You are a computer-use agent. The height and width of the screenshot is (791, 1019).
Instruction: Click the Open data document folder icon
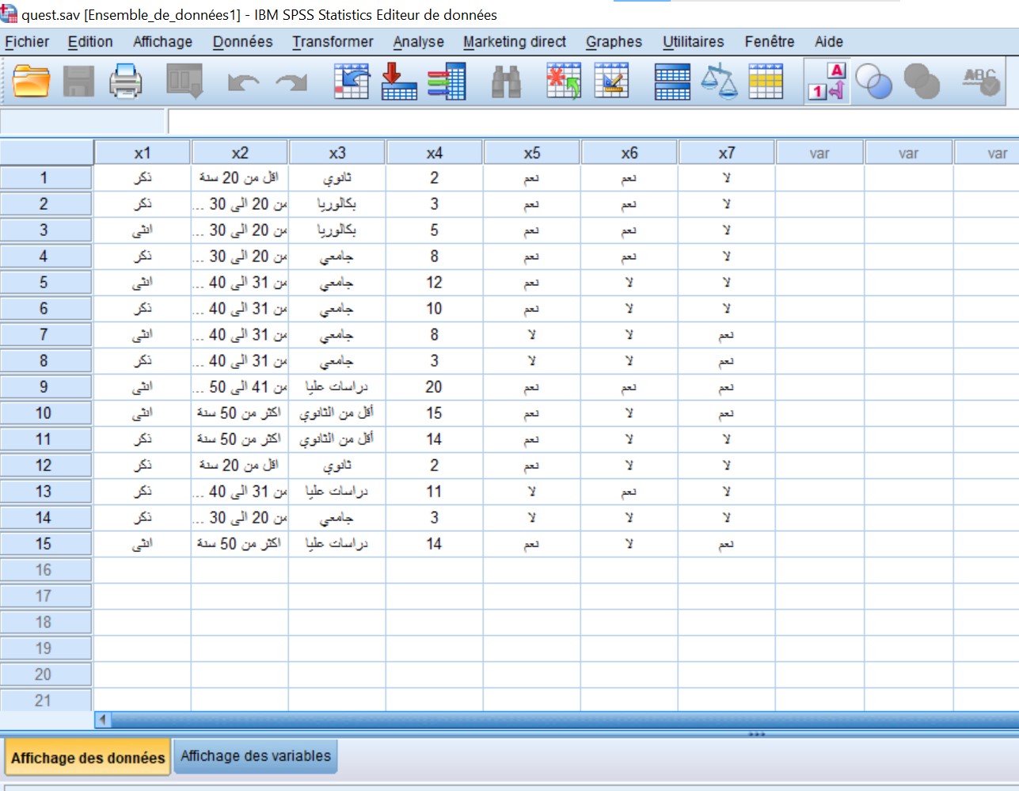click(32, 81)
